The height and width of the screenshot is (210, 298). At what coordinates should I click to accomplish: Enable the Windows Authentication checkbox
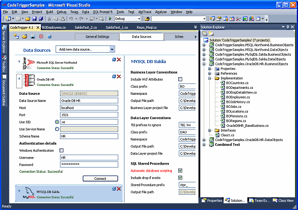pos(61,151)
